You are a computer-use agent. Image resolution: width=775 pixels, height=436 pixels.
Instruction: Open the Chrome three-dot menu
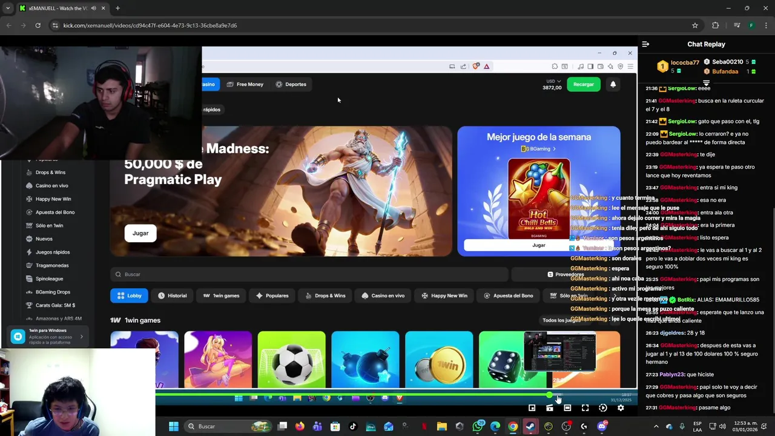tap(765, 25)
